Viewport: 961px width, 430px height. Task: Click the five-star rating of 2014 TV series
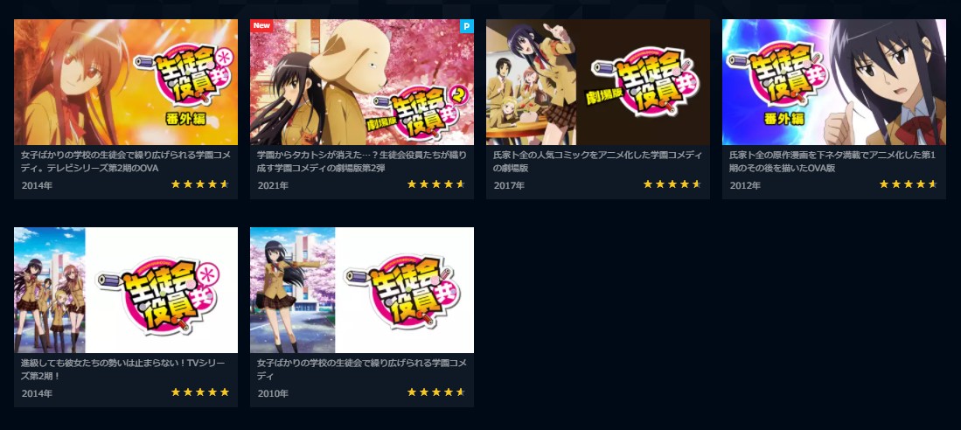point(199,392)
